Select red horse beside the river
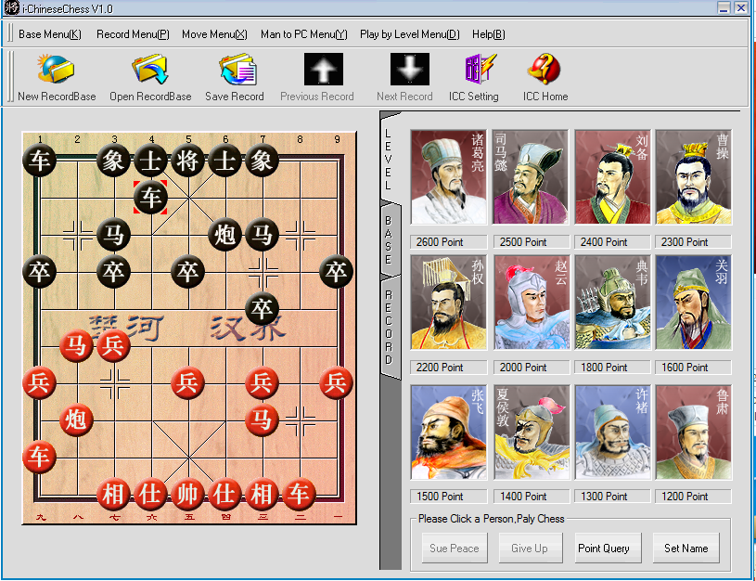 (x=76, y=345)
